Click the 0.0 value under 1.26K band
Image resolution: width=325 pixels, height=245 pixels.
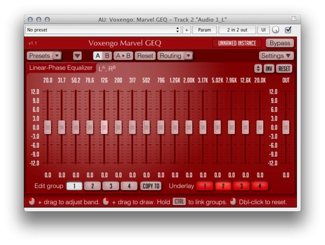click(175, 175)
